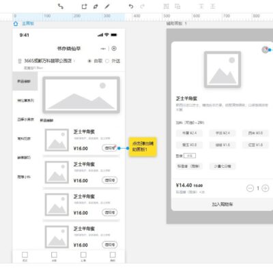Toggle the 红豆 ¥1.6 topping chip
The height and width of the screenshot is (273, 273).
[x=255, y=145]
